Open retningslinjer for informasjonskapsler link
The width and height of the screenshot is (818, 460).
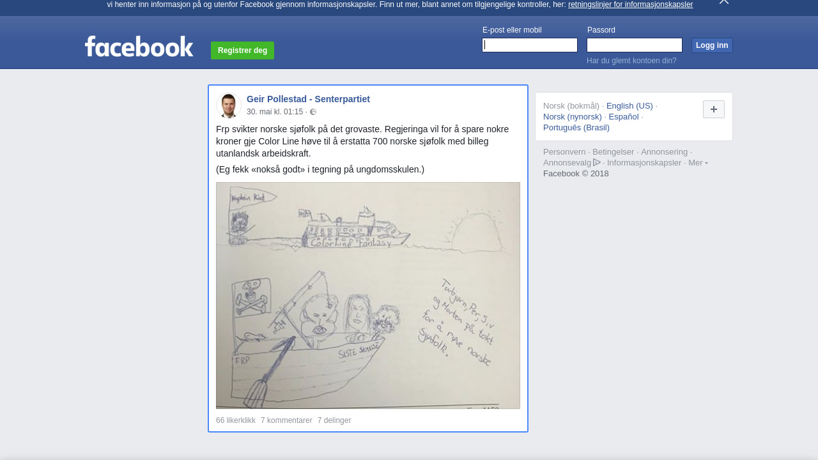pos(630,4)
